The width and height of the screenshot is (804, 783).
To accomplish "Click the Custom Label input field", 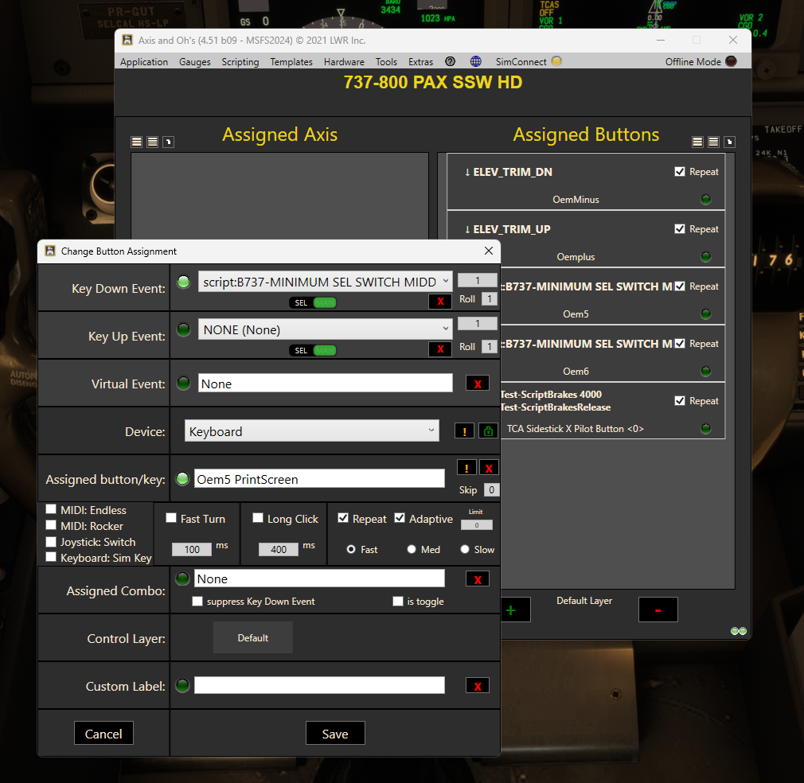I will (x=319, y=685).
